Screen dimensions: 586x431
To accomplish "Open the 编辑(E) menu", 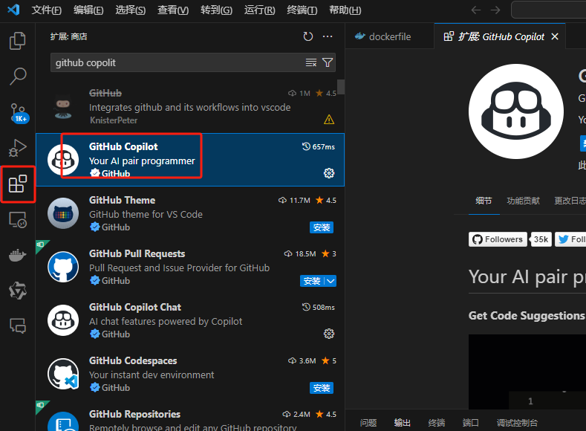I will [x=88, y=10].
